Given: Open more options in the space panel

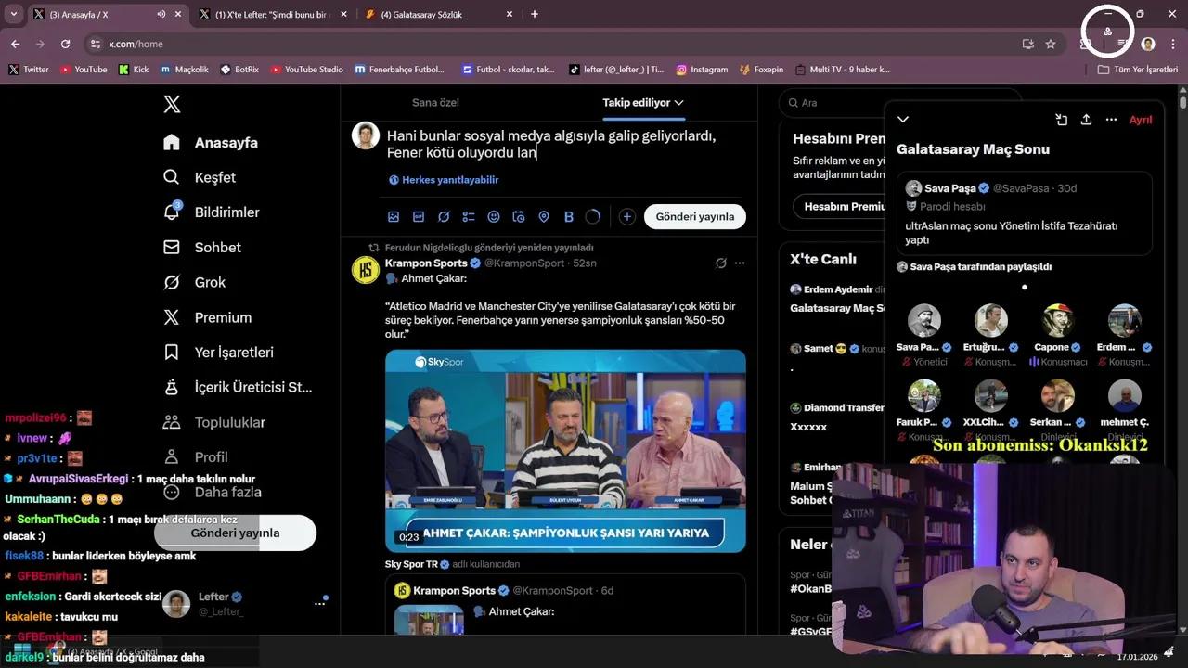Looking at the screenshot, I should [1111, 120].
